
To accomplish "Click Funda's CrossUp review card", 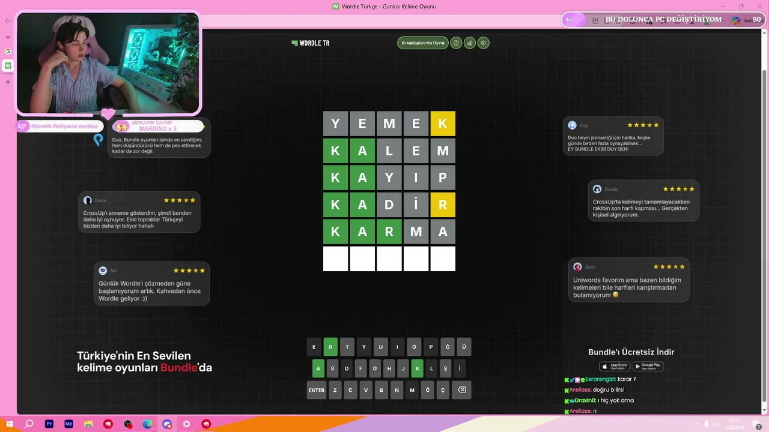I will coord(643,200).
